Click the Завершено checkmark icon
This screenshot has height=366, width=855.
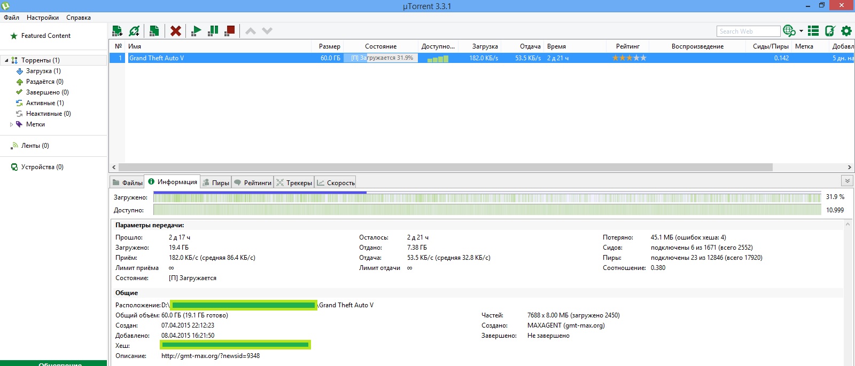19,92
